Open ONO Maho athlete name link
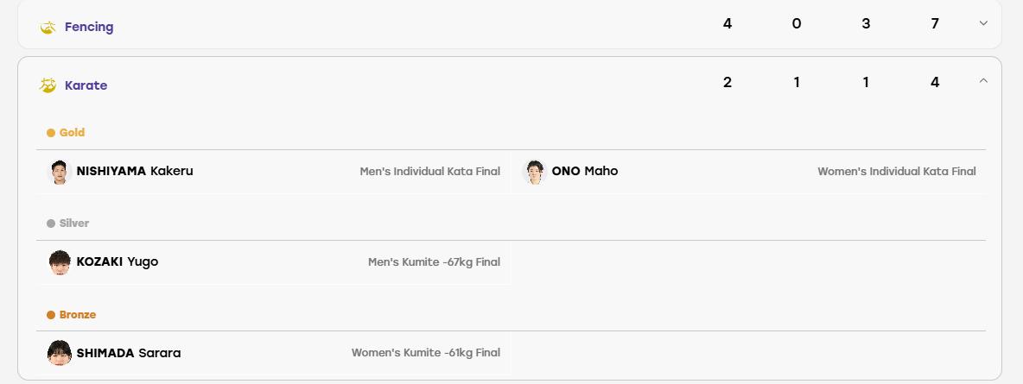 pyautogui.click(x=585, y=171)
